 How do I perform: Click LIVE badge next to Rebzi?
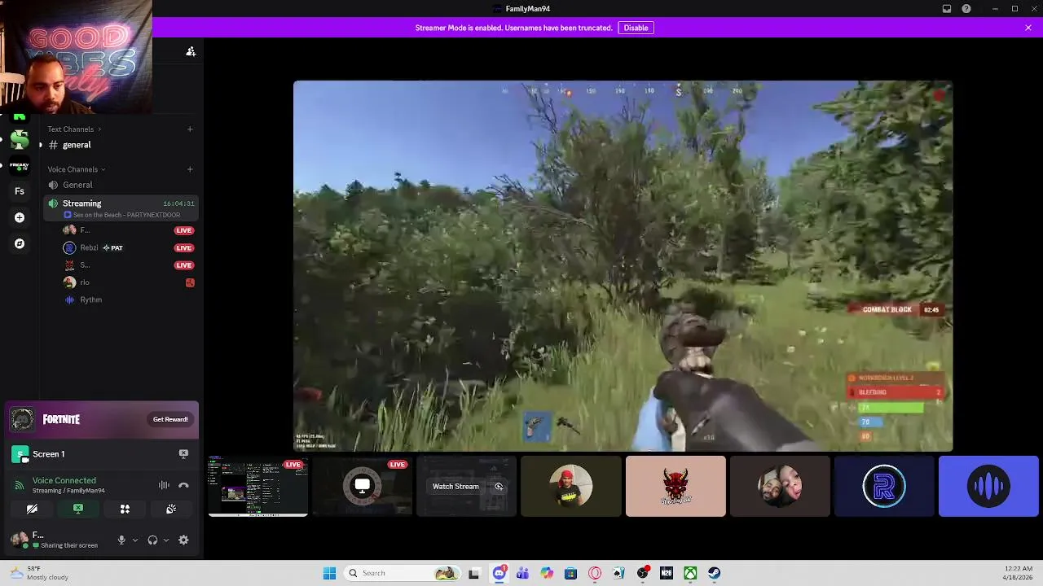click(x=184, y=247)
